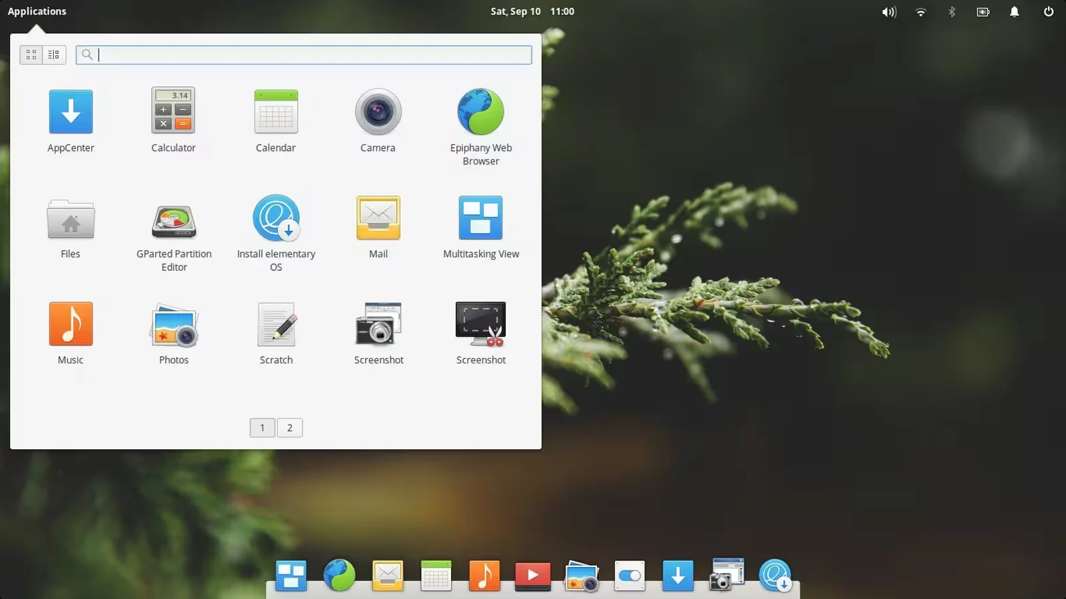
Task: Focus the application search field
Action: coord(313,55)
